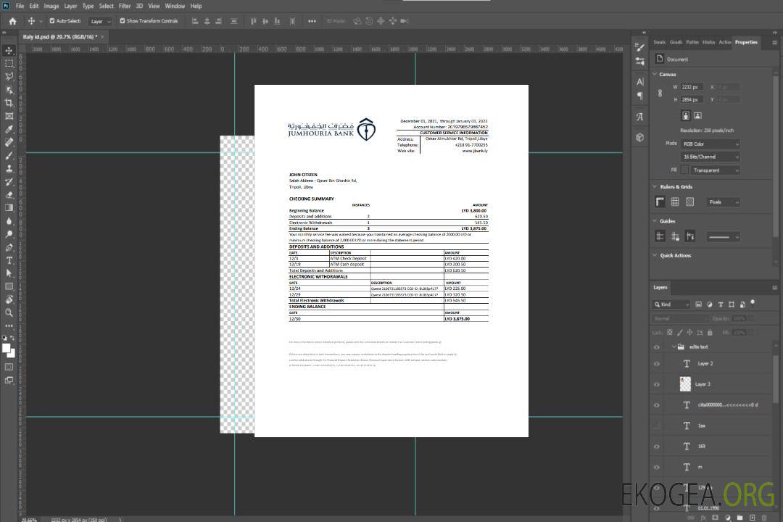Click the Fill color swatch in Properties
Viewport: 783px width, 522px height.
684,170
